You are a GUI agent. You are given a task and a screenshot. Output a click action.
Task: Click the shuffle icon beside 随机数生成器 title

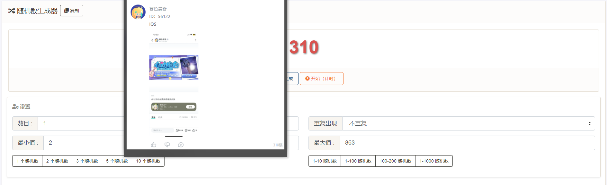coord(12,11)
